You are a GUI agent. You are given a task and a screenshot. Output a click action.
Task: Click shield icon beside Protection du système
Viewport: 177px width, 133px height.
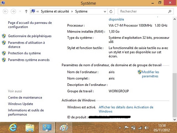tap(4, 53)
